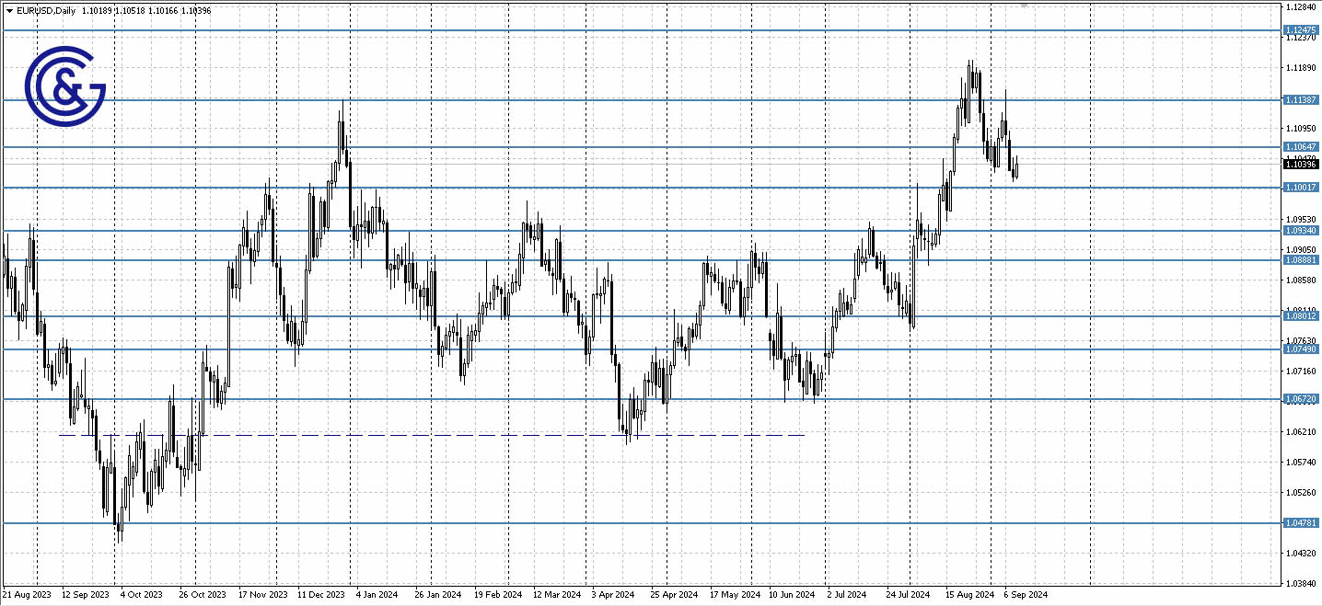Click the opening price value 1.10189
The height and width of the screenshot is (606, 1322).
pos(98,11)
